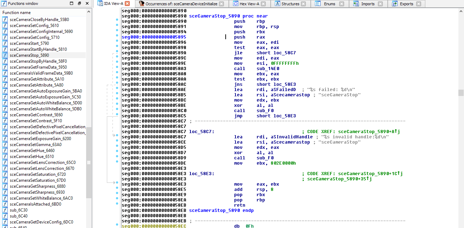
Task: Click the Enums tab icon
Action: pyautogui.click(x=318, y=4)
